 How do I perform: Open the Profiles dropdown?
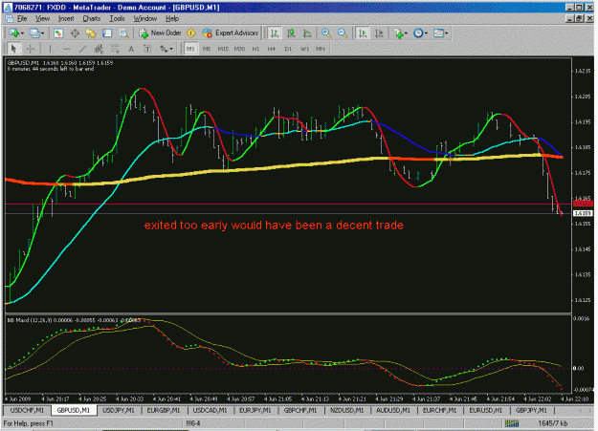click(x=37, y=33)
